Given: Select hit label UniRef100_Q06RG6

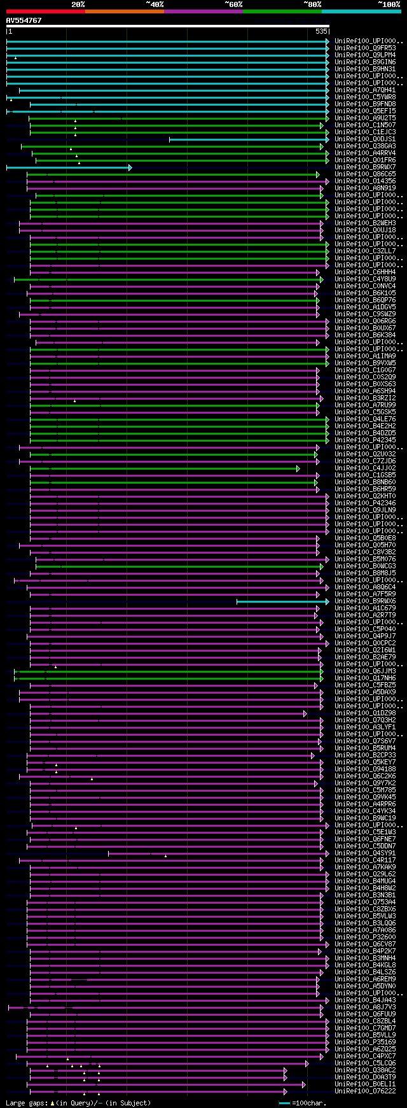Looking at the screenshot, I should pos(365,321).
